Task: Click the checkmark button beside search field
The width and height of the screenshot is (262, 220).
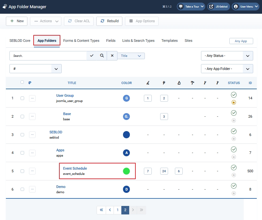Action: [92, 56]
